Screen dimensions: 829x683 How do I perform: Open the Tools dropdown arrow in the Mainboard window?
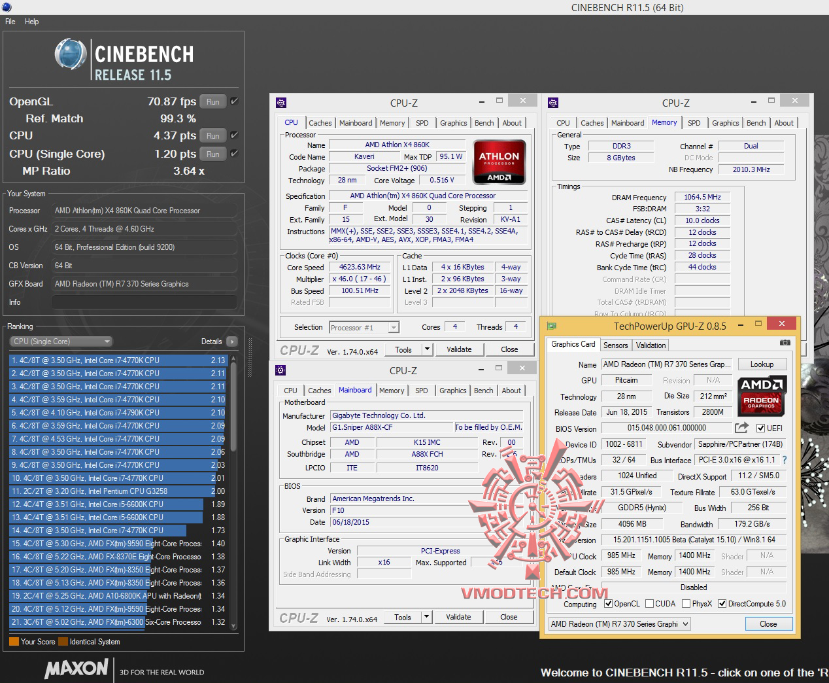click(426, 617)
